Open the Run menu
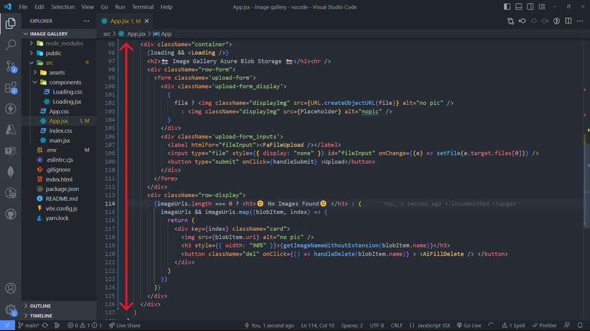 pos(120,6)
